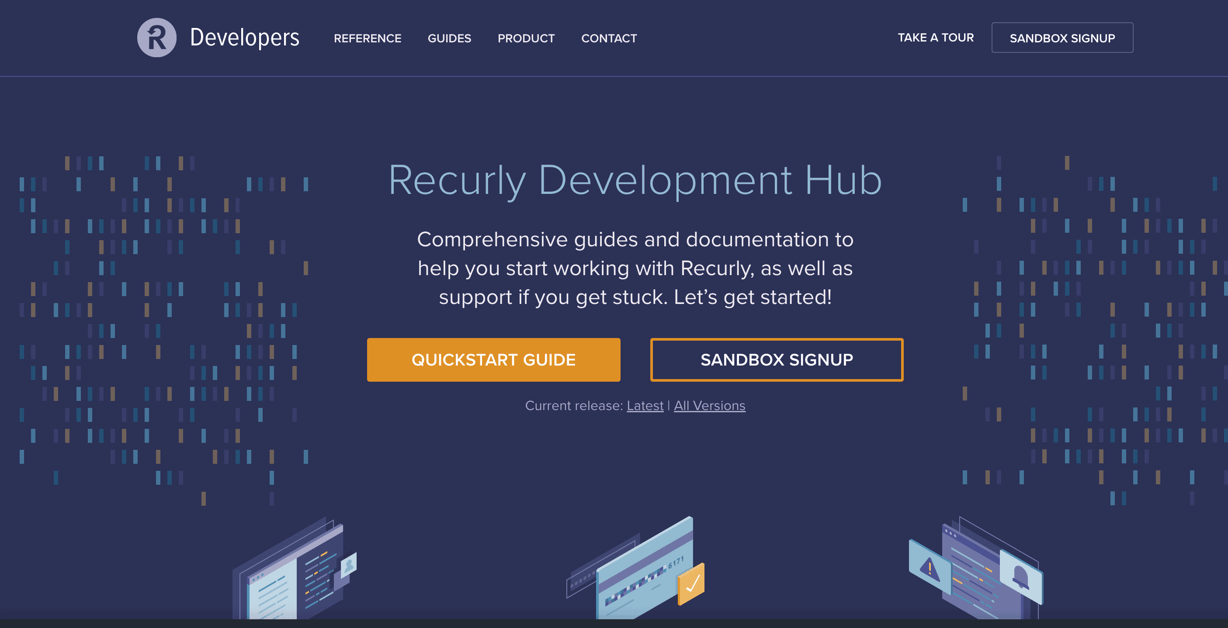Click the outlined Sandbox Signup hero button
The image size is (1228, 628).
pos(777,360)
